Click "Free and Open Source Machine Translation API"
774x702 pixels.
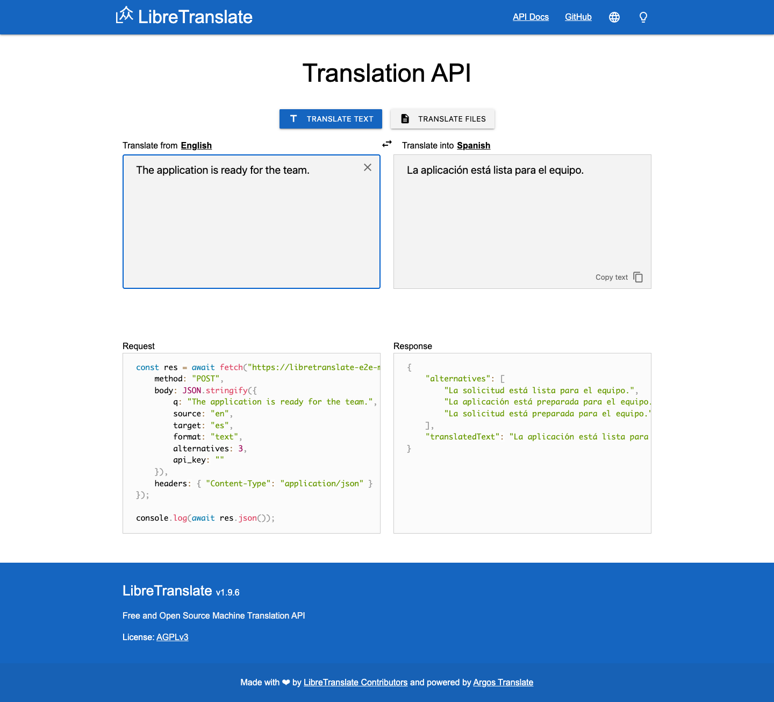click(214, 615)
